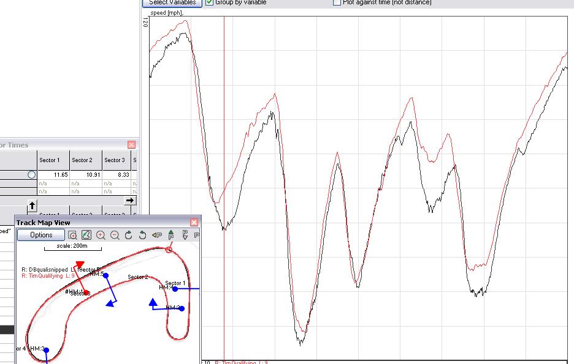Zoom out on the track map

[115, 235]
